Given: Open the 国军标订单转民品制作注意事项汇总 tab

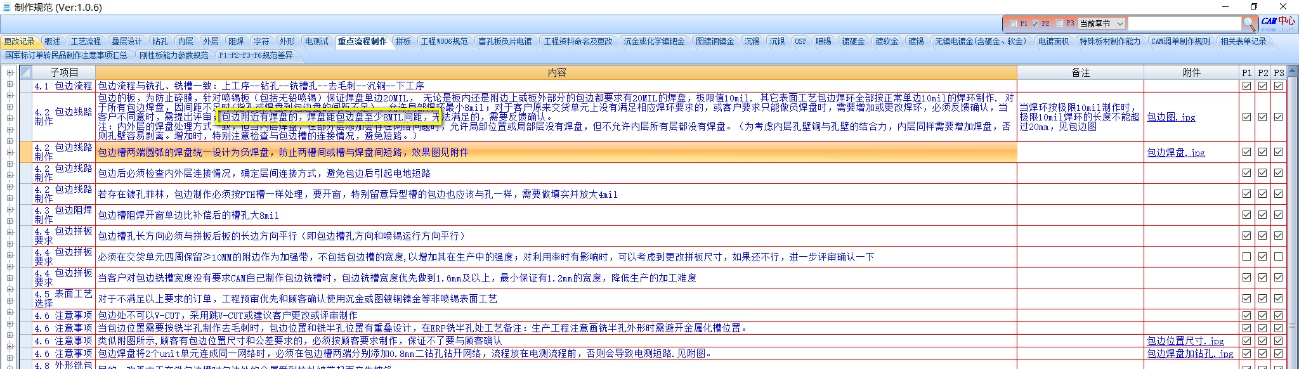Looking at the screenshot, I should pyautogui.click(x=67, y=55).
